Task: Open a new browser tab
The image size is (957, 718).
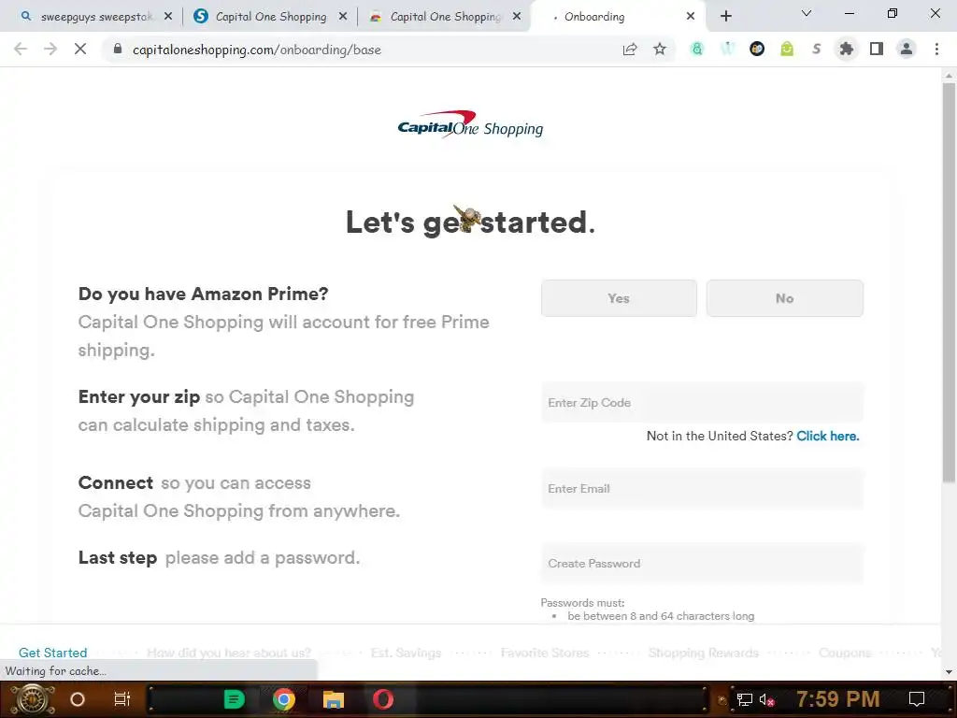Action: 725,17
